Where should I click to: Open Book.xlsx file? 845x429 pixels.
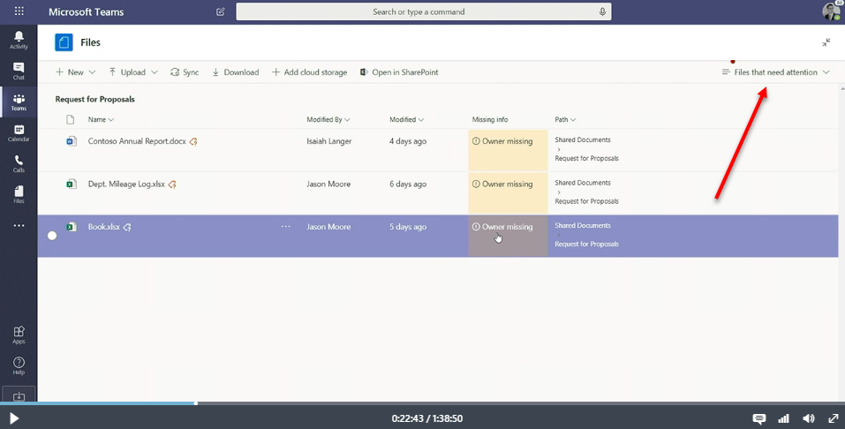pyautogui.click(x=104, y=227)
